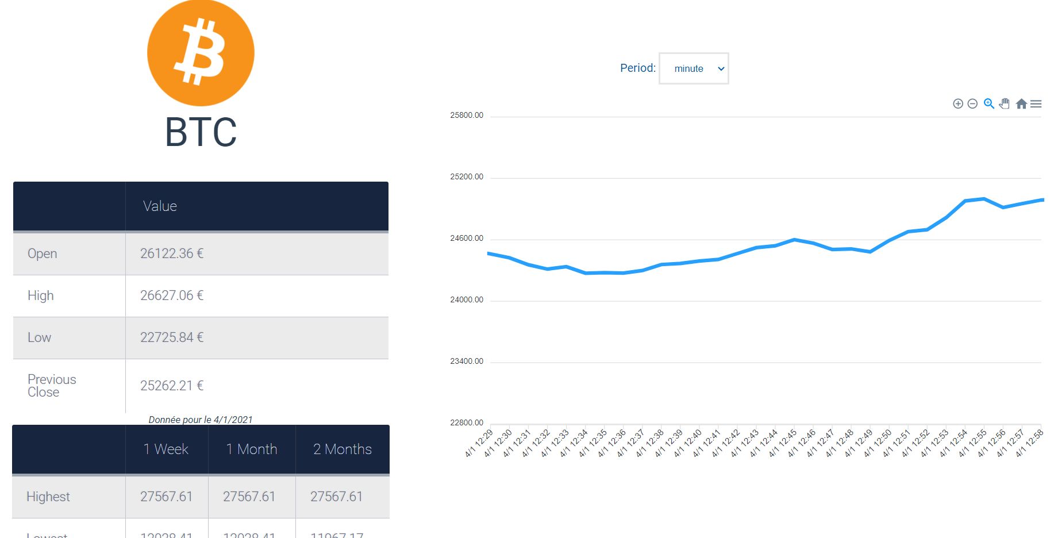Activate the selection zoom magnifier tool

988,104
